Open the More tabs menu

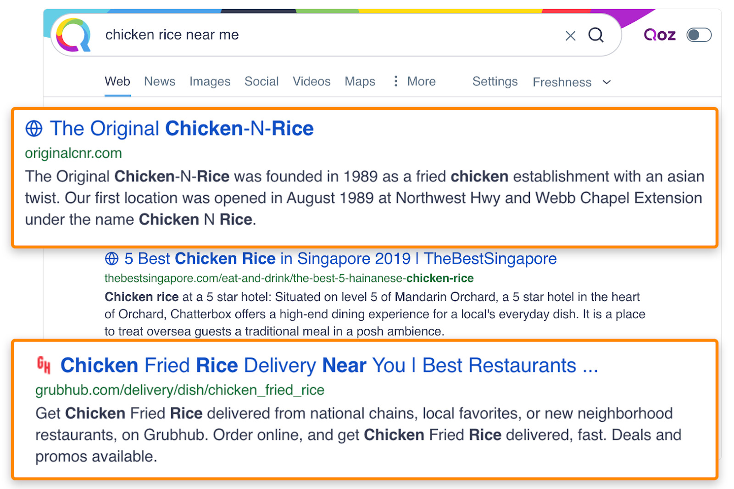tap(414, 81)
